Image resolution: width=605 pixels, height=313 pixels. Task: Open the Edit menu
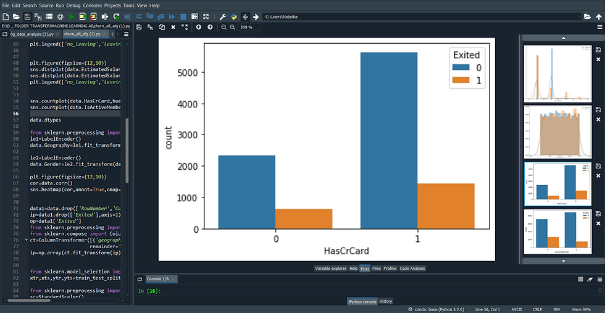coord(16,6)
